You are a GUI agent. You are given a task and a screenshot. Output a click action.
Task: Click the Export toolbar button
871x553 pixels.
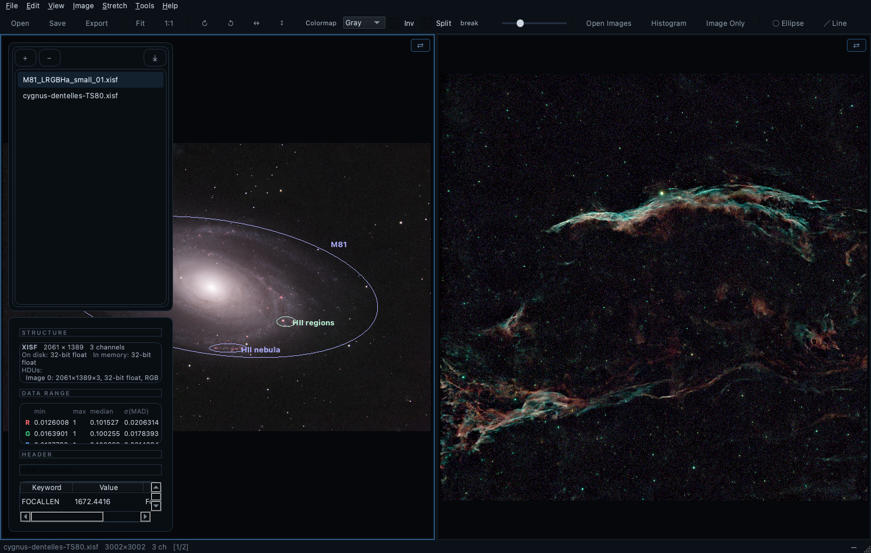[x=97, y=24]
